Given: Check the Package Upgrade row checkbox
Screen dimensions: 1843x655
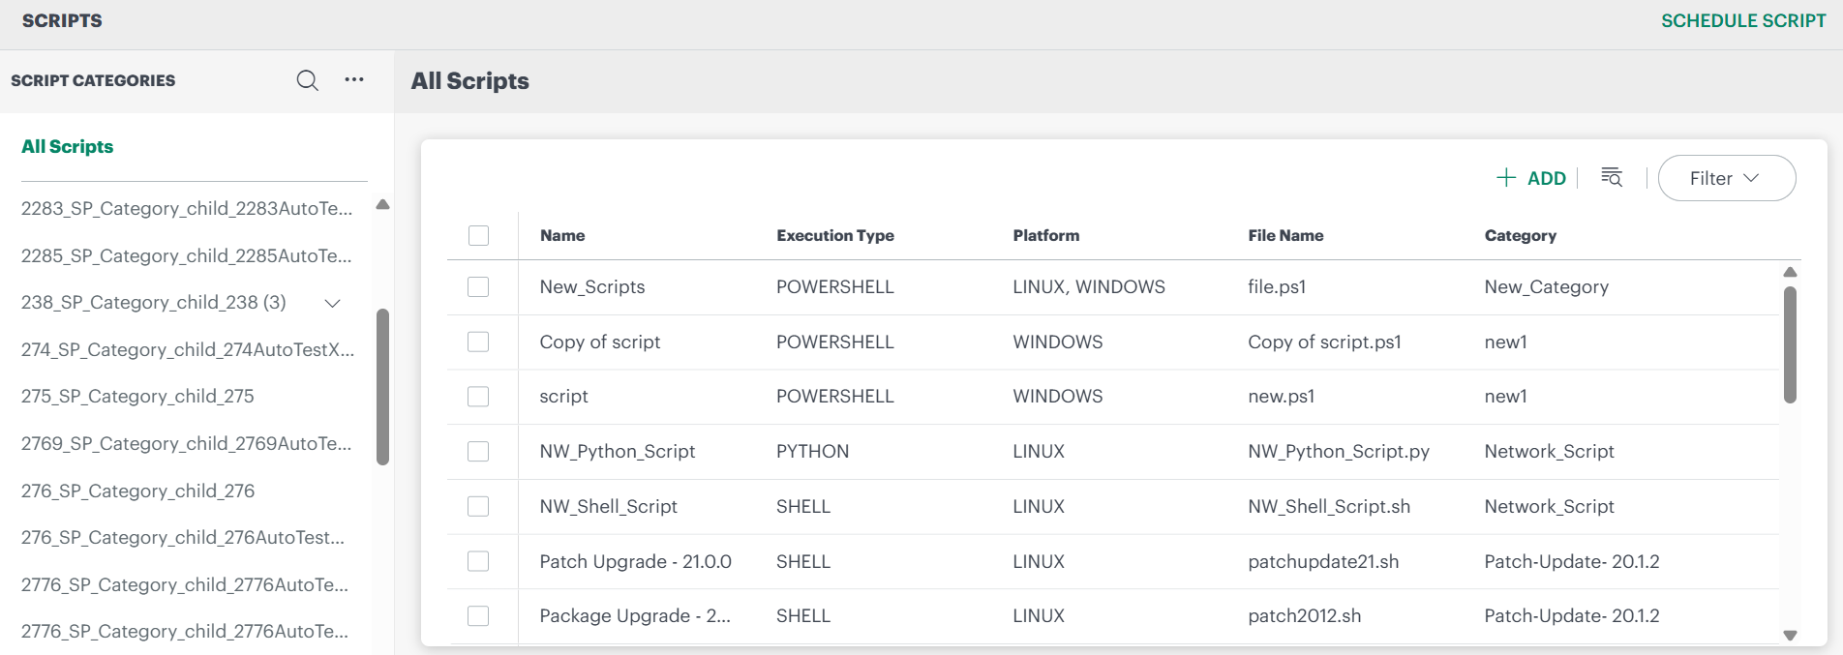Looking at the screenshot, I should [478, 615].
